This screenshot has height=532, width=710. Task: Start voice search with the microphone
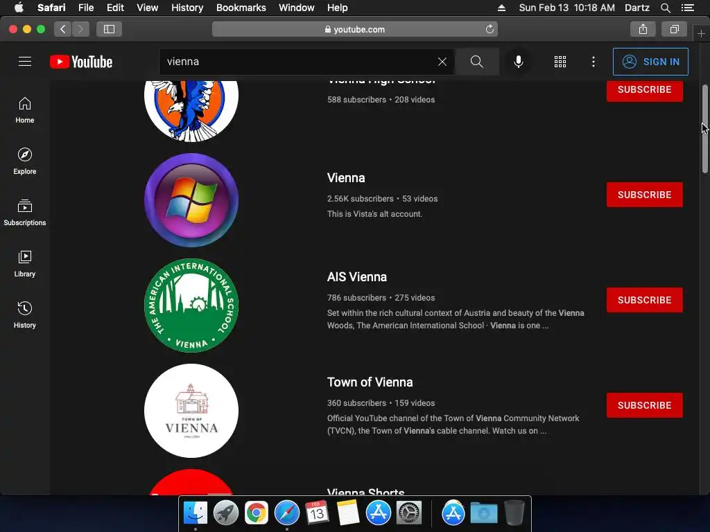click(519, 62)
